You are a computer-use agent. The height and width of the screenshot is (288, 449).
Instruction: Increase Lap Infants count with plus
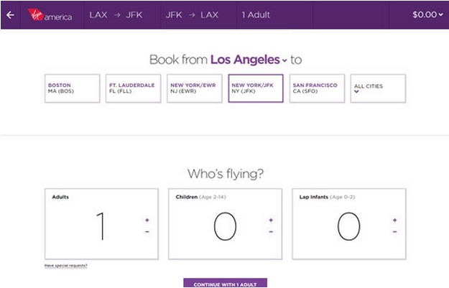pos(394,220)
